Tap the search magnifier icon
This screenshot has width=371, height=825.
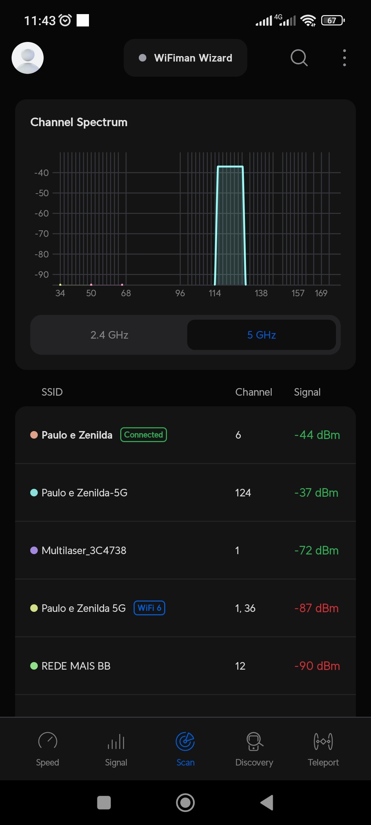[299, 58]
